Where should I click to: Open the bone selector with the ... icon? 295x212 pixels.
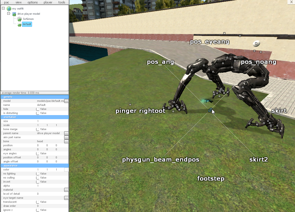point(66,141)
